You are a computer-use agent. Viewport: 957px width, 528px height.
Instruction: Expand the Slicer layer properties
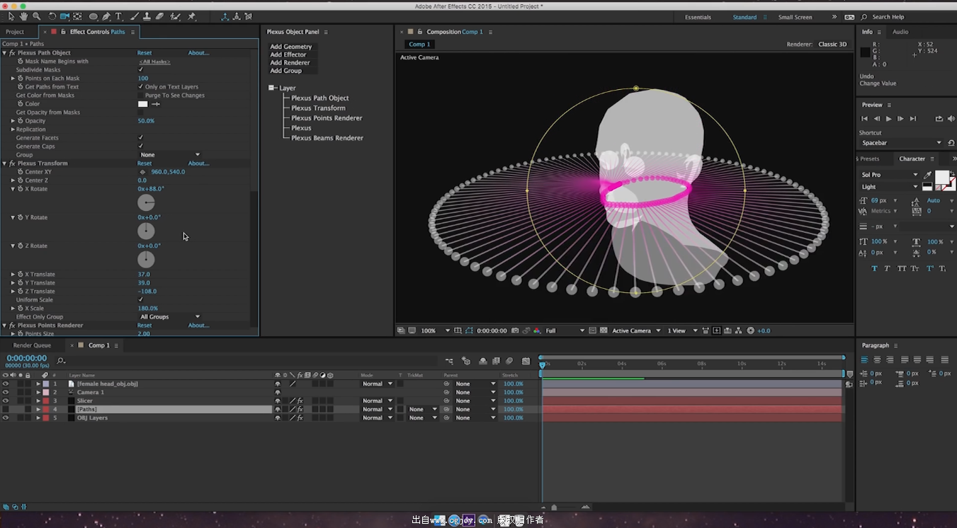pyautogui.click(x=38, y=401)
